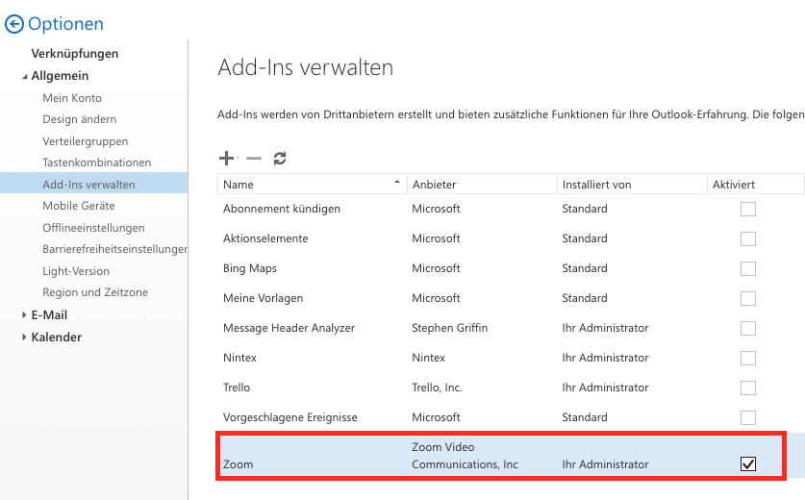Click the plus icon to add an add-in
This screenshot has height=500, width=805.
(x=227, y=159)
